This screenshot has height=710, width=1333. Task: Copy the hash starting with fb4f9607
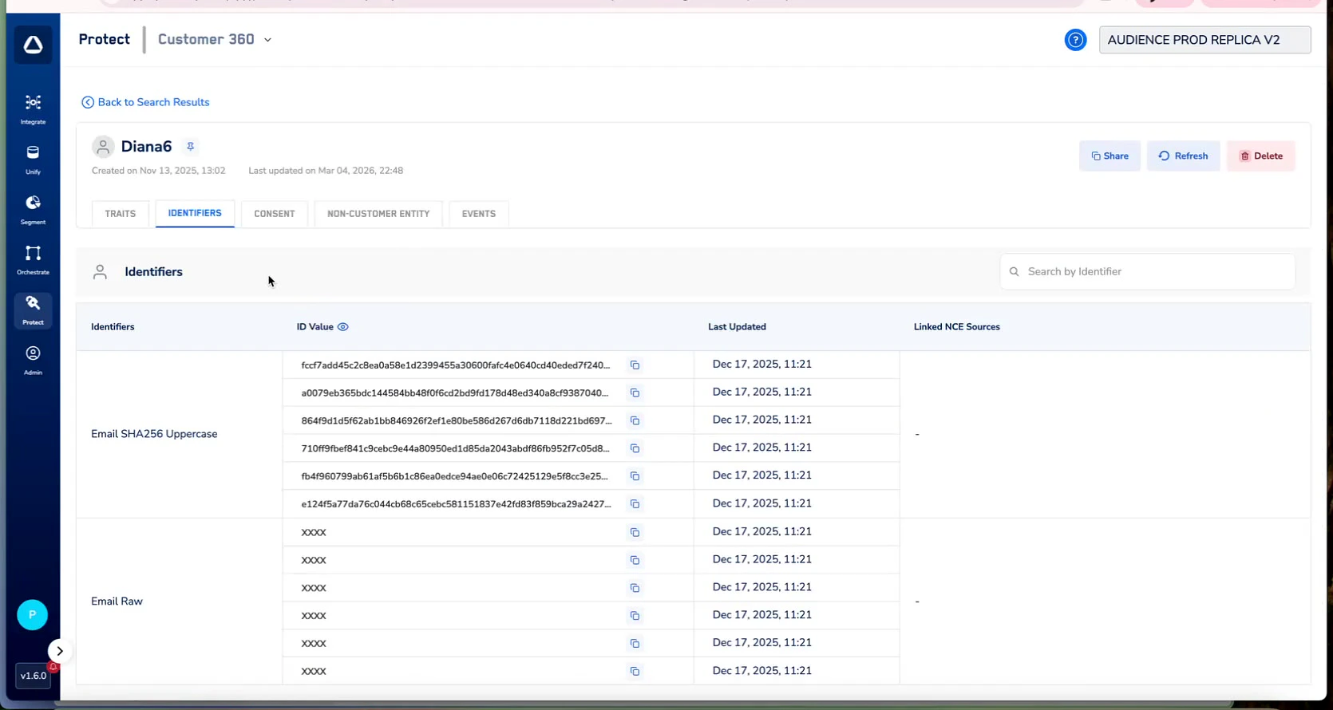click(635, 476)
